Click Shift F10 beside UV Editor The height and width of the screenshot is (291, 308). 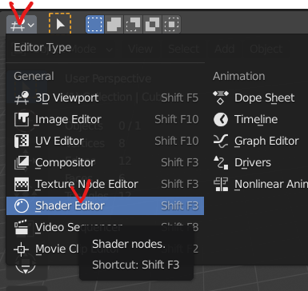[177, 141]
